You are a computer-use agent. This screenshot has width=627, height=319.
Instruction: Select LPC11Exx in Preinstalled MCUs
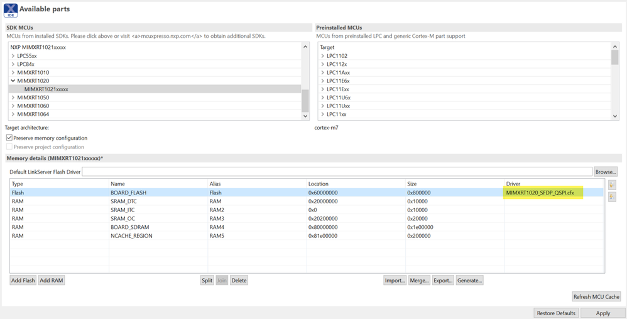pyautogui.click(x=337, y=89)
